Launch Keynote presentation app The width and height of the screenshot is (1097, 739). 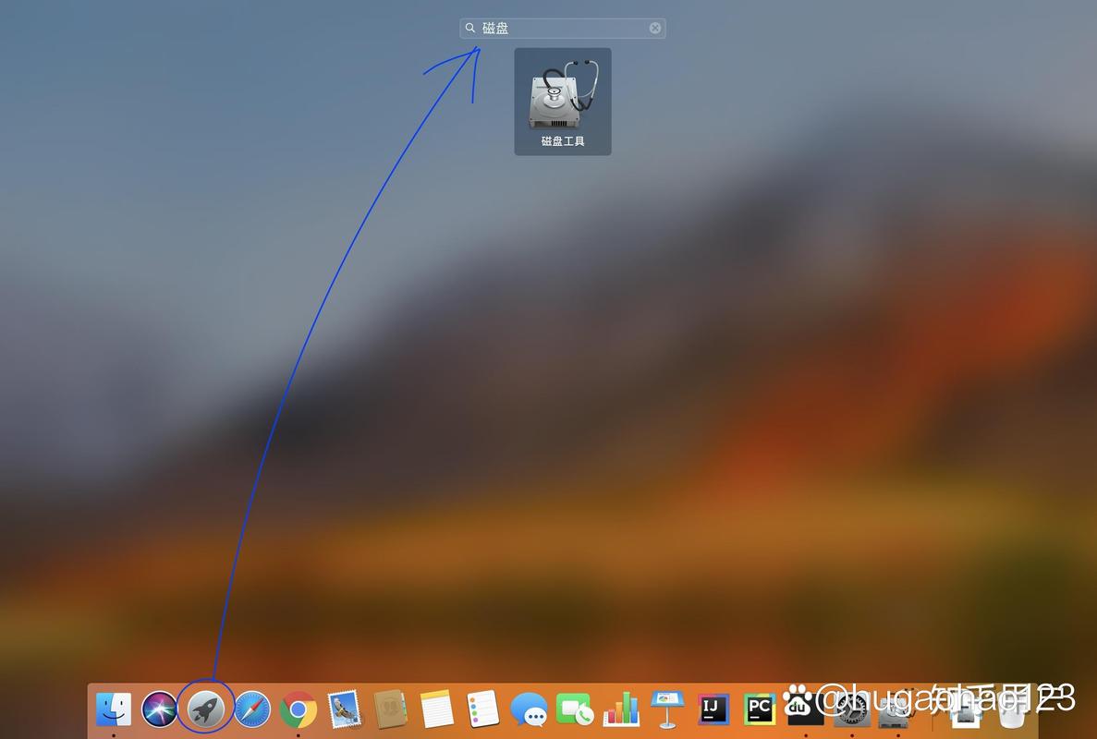(666, 709)
